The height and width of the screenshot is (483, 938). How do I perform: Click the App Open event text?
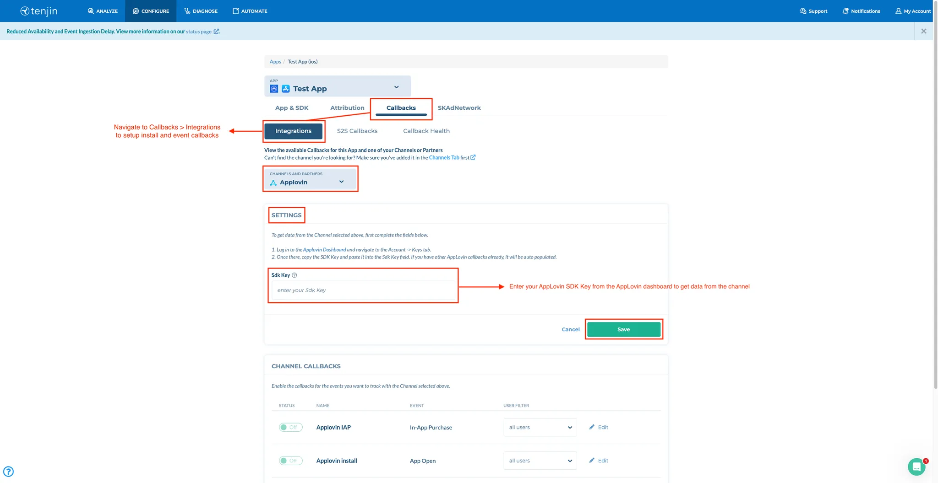[423, 461]
